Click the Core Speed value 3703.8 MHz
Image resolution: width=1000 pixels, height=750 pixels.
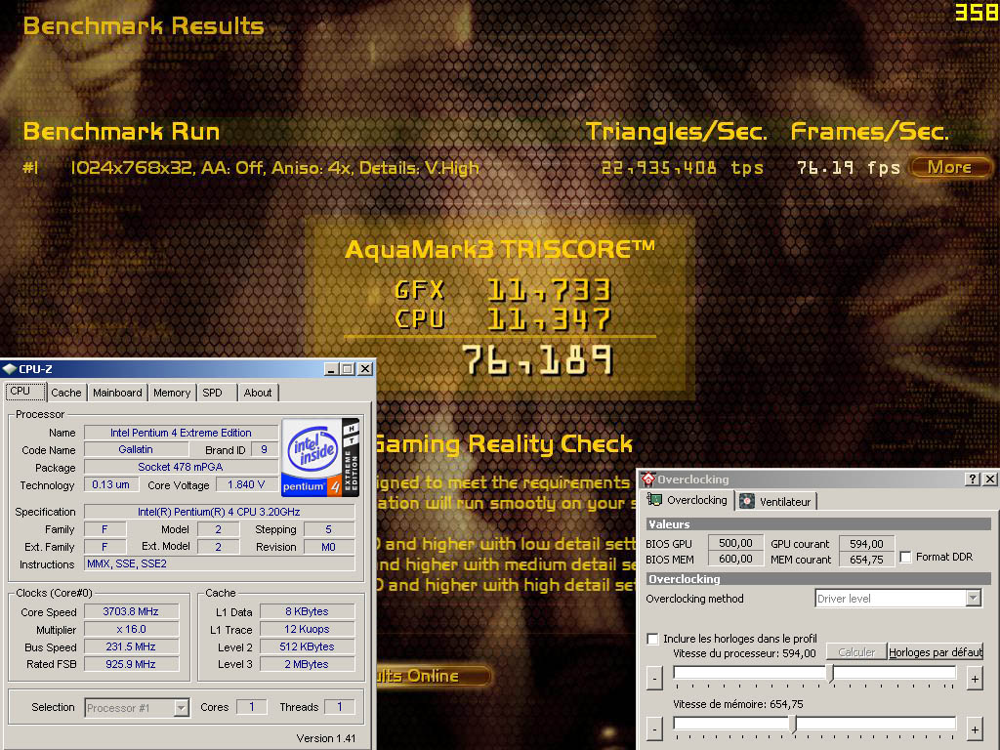pyautogui.click(x=131, y=611)
